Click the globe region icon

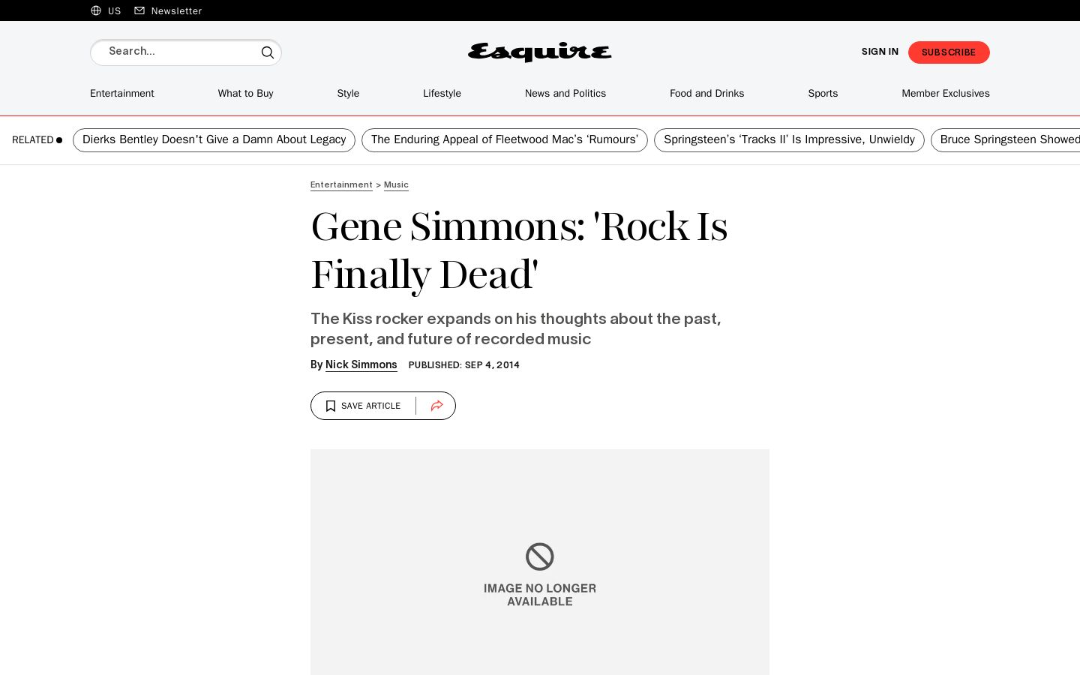pyautogui.click(x=96, y=10)
